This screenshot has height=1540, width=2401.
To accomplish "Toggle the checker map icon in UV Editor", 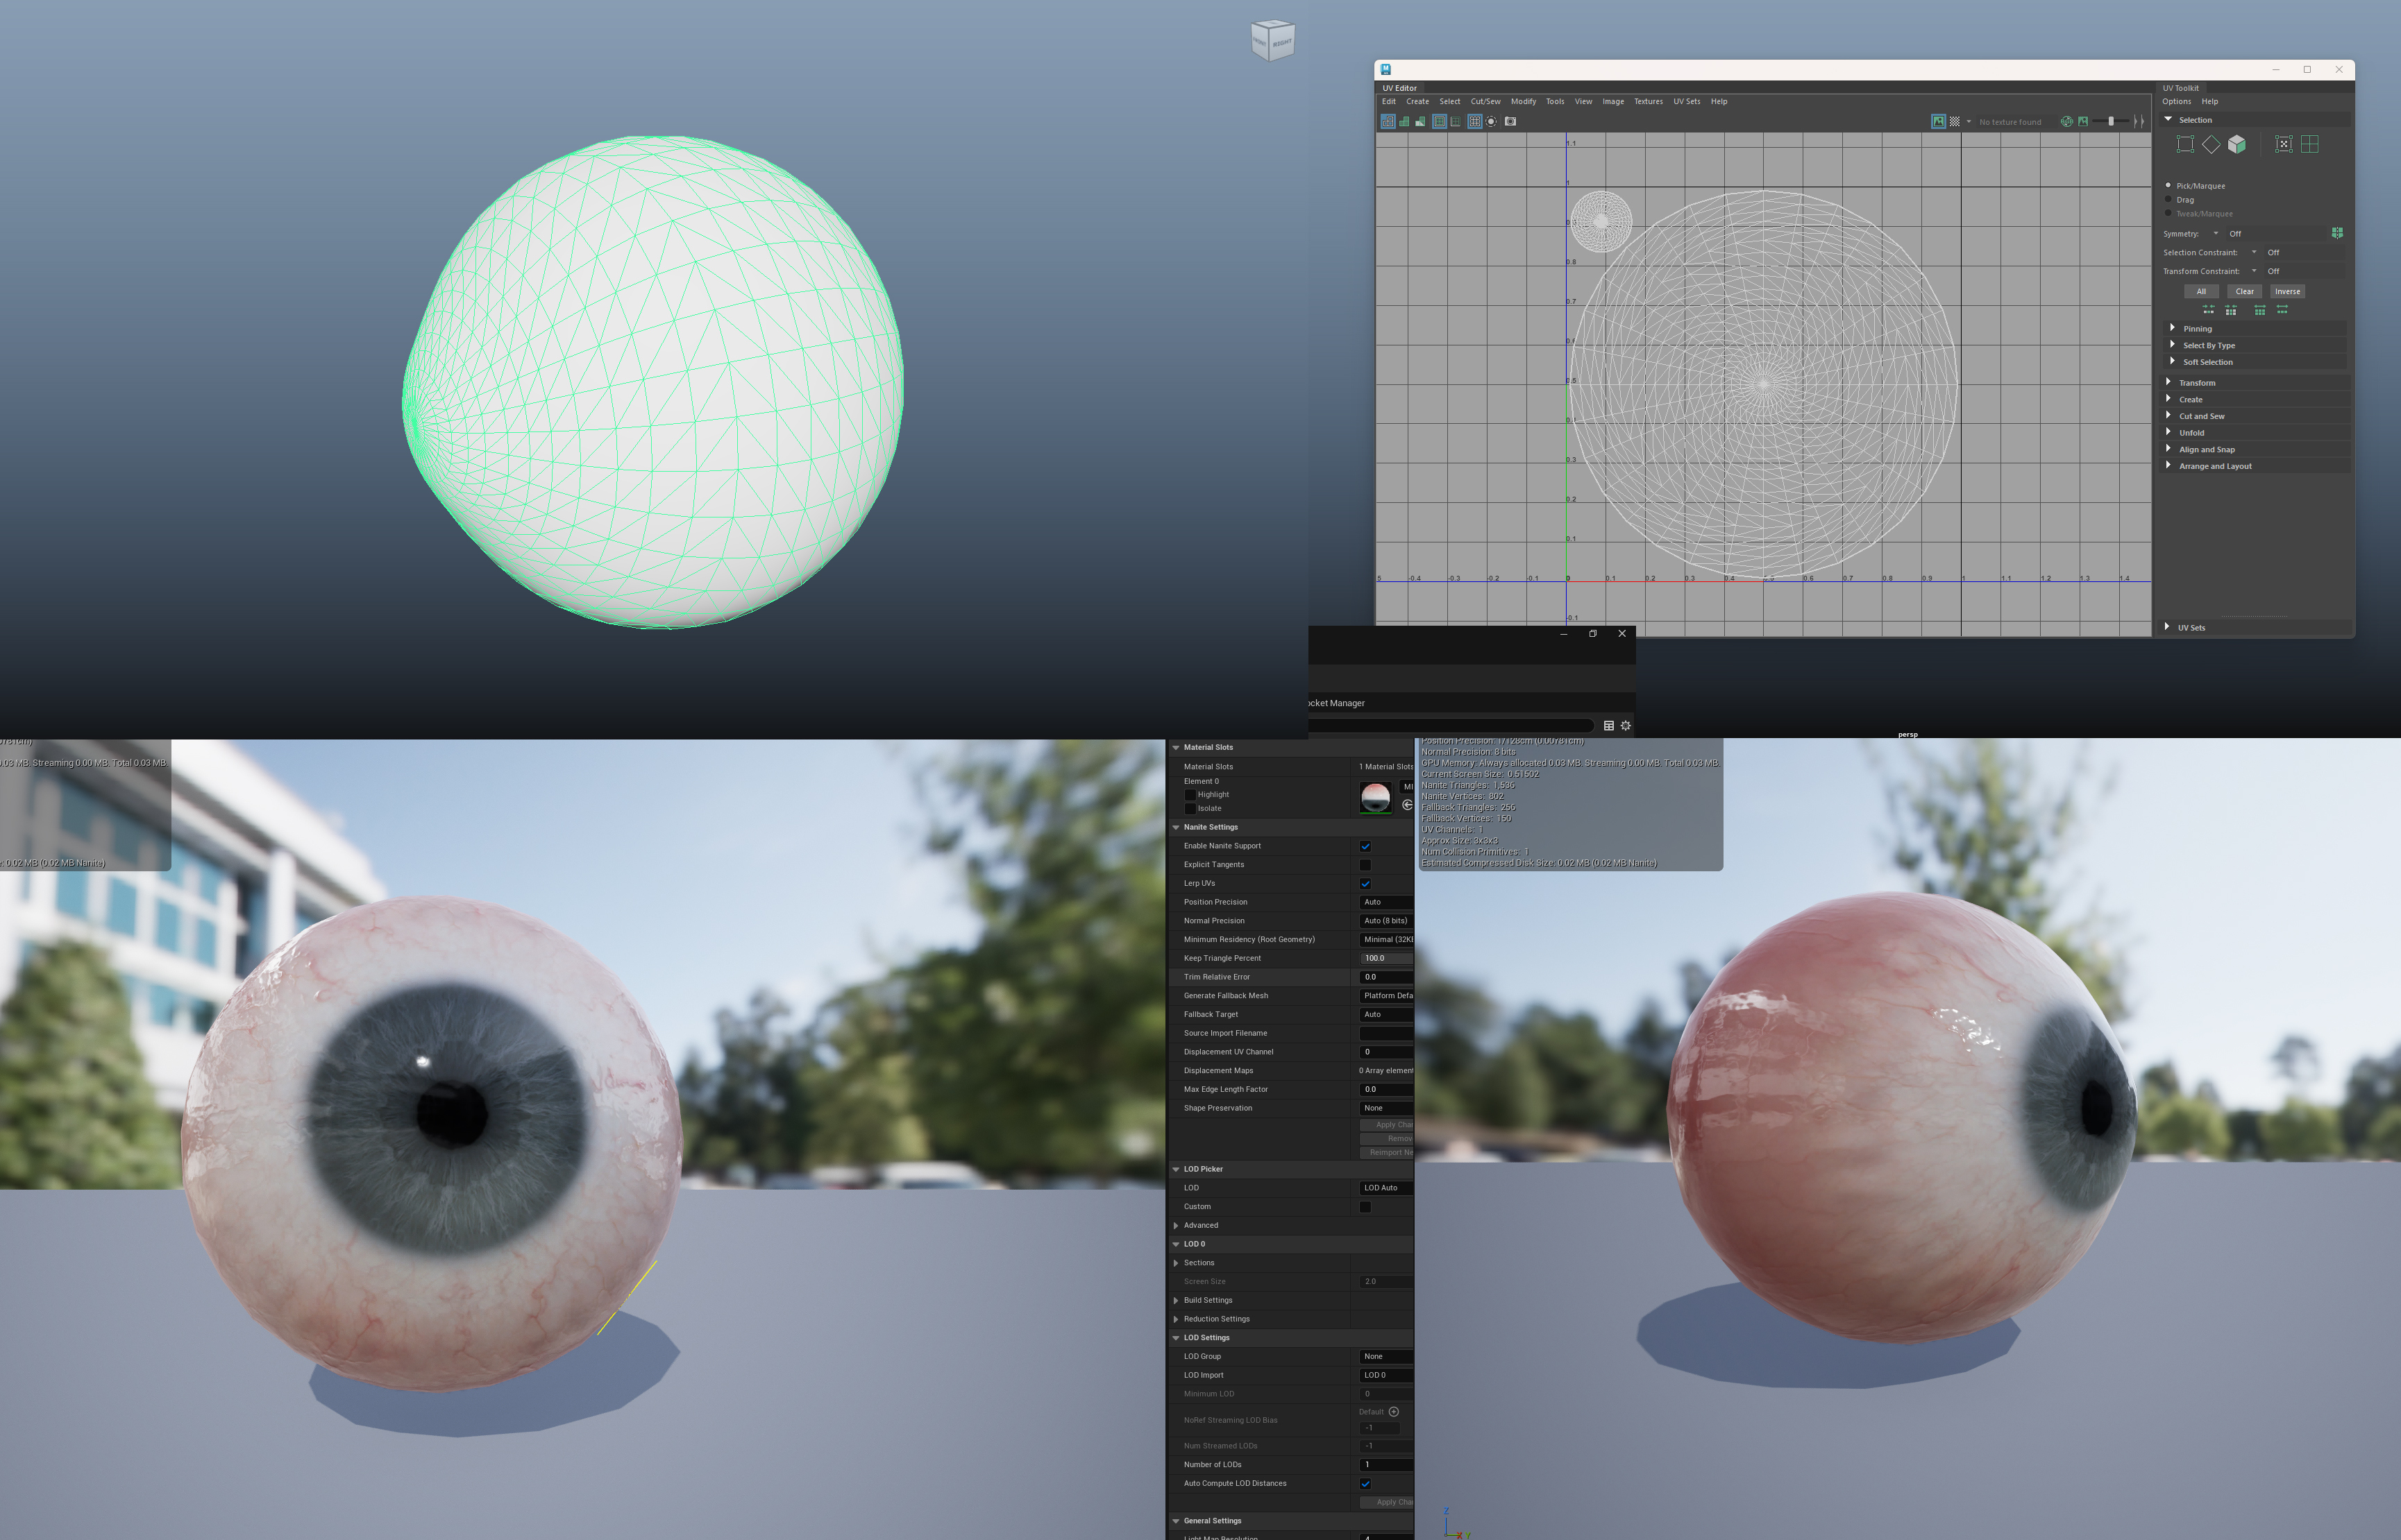I will point(1954,121).
